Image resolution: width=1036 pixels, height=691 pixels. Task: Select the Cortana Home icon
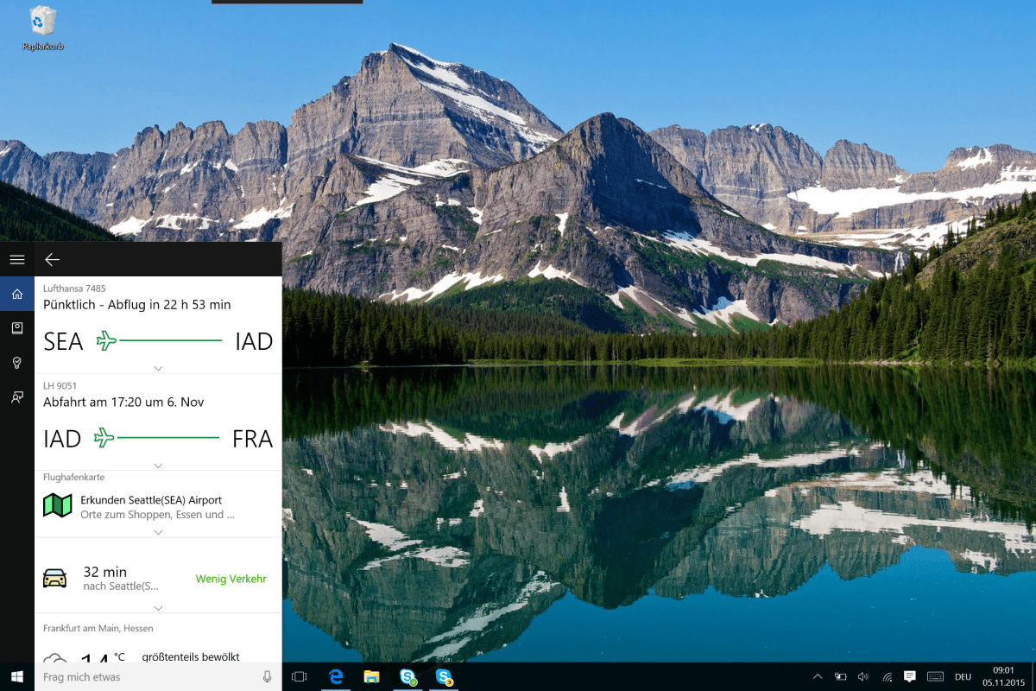click(16, 295)
